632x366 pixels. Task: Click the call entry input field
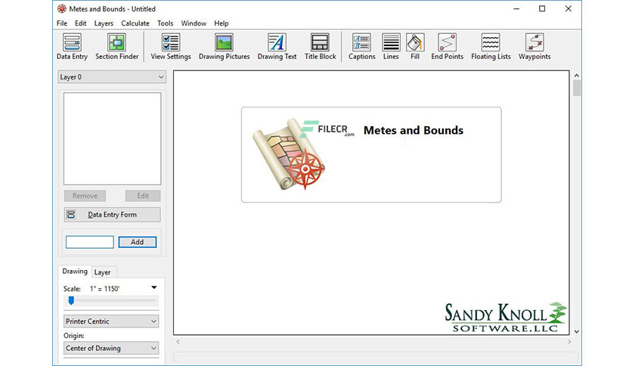coord(90,242)
